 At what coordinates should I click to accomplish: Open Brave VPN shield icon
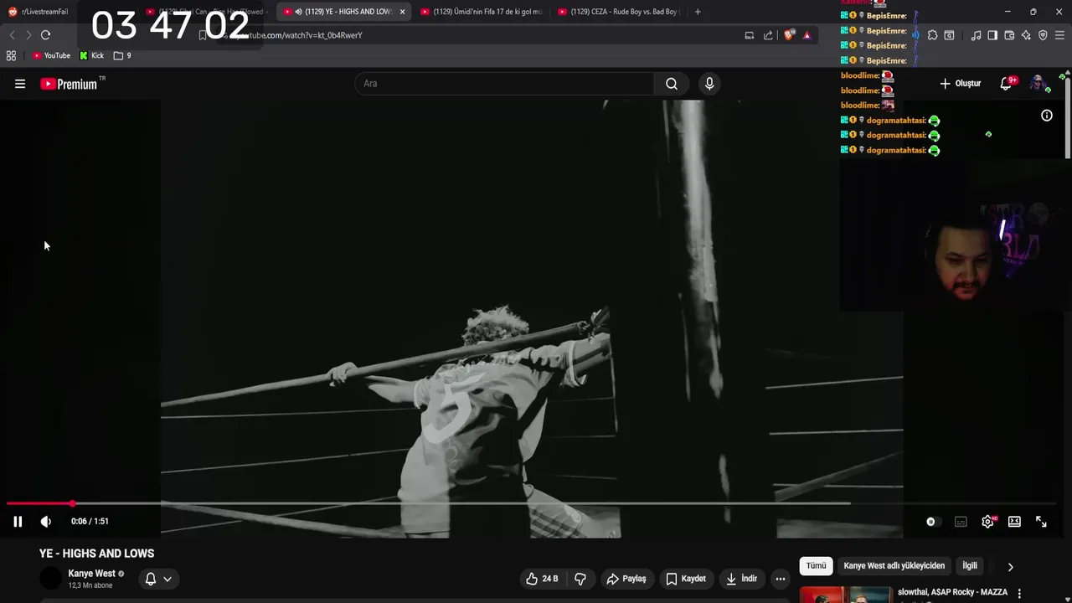click(1043, 35)
